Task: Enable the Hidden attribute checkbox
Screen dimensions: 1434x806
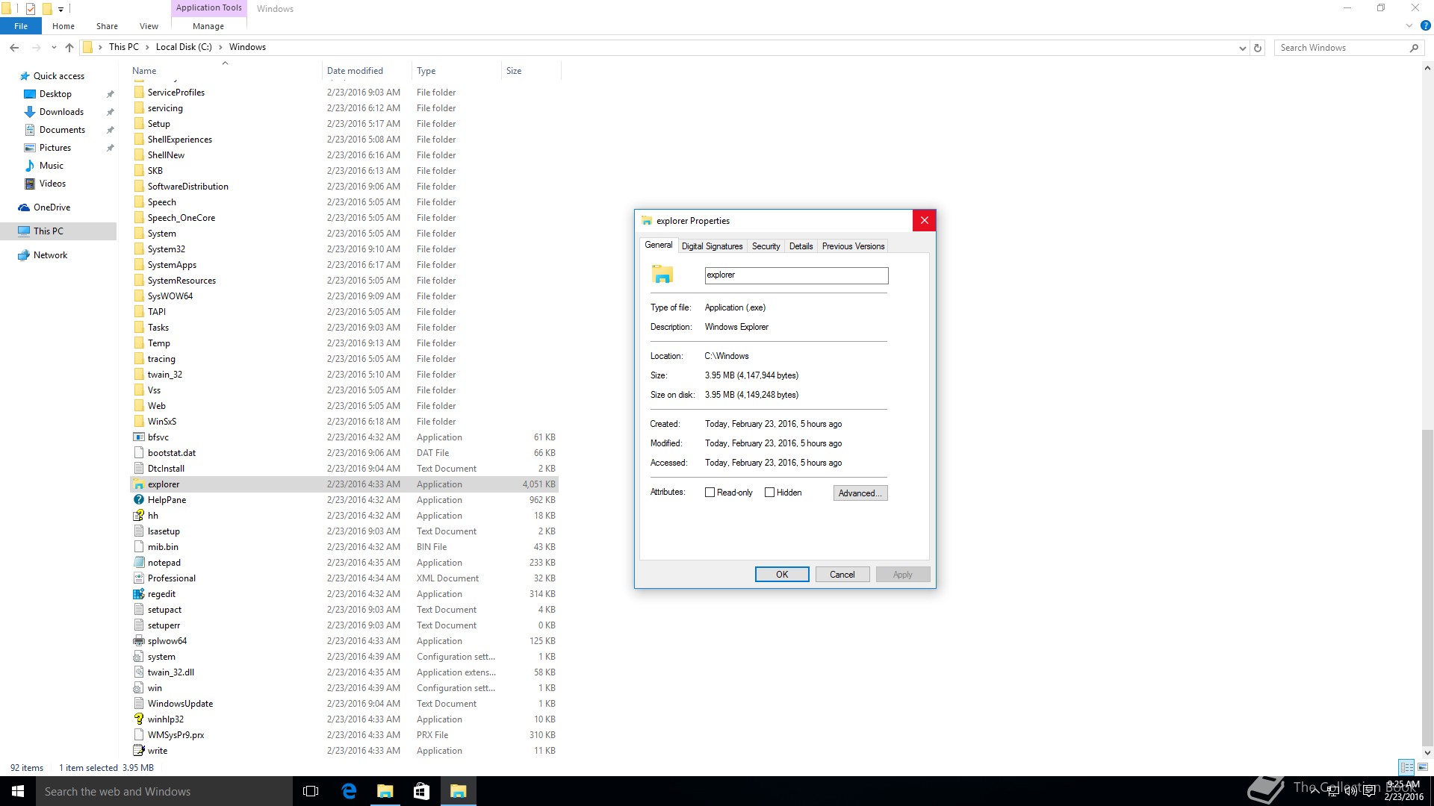Action: [x=769, y=493]
